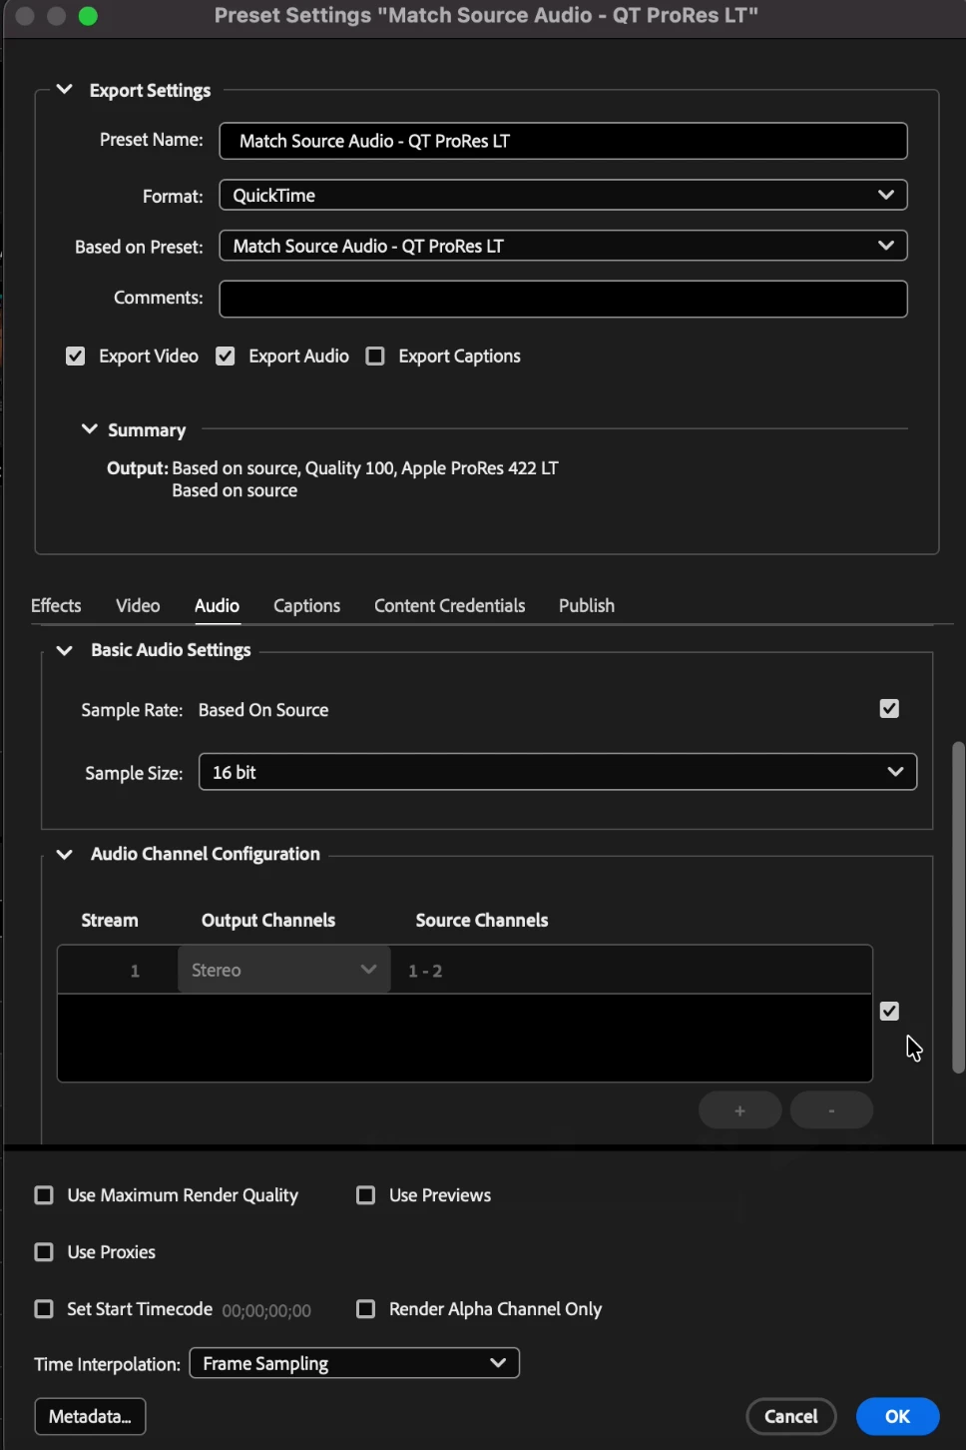The height and width of the screenshot is (1450, 966).
Task: Open the Based on Preset dropdown
Action: pos(563,246)
